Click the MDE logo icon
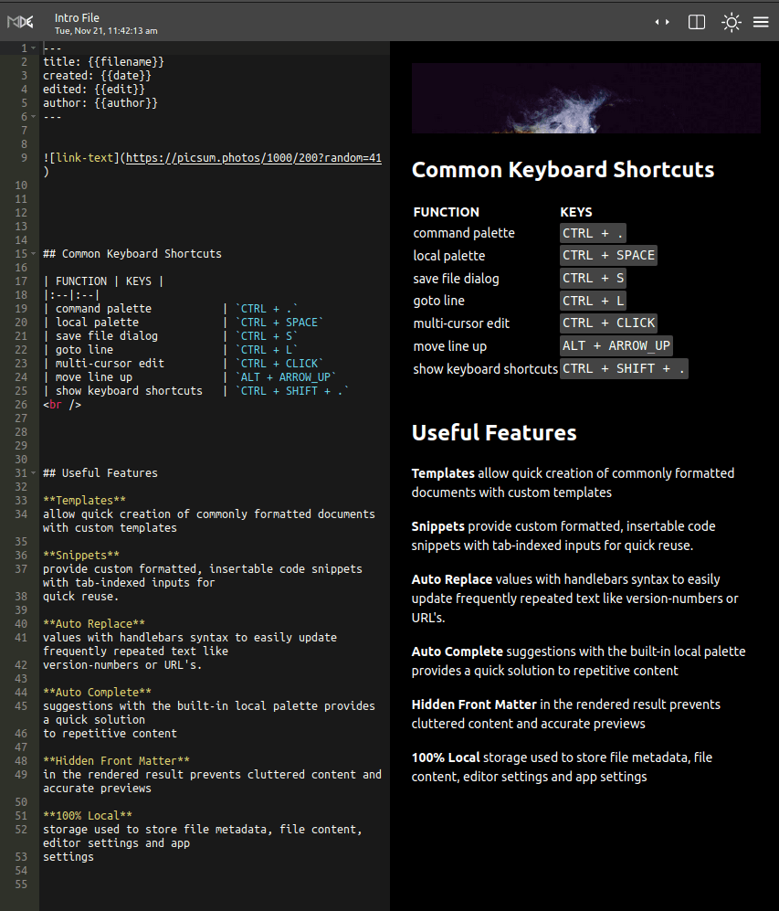The image size is (779, 911). pos(20,22)
